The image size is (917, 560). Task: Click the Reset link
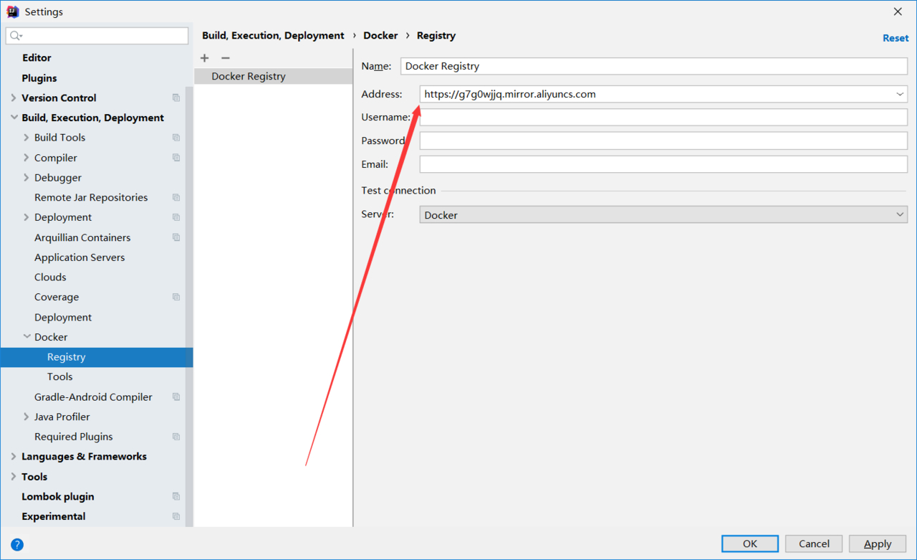point(895,38)
